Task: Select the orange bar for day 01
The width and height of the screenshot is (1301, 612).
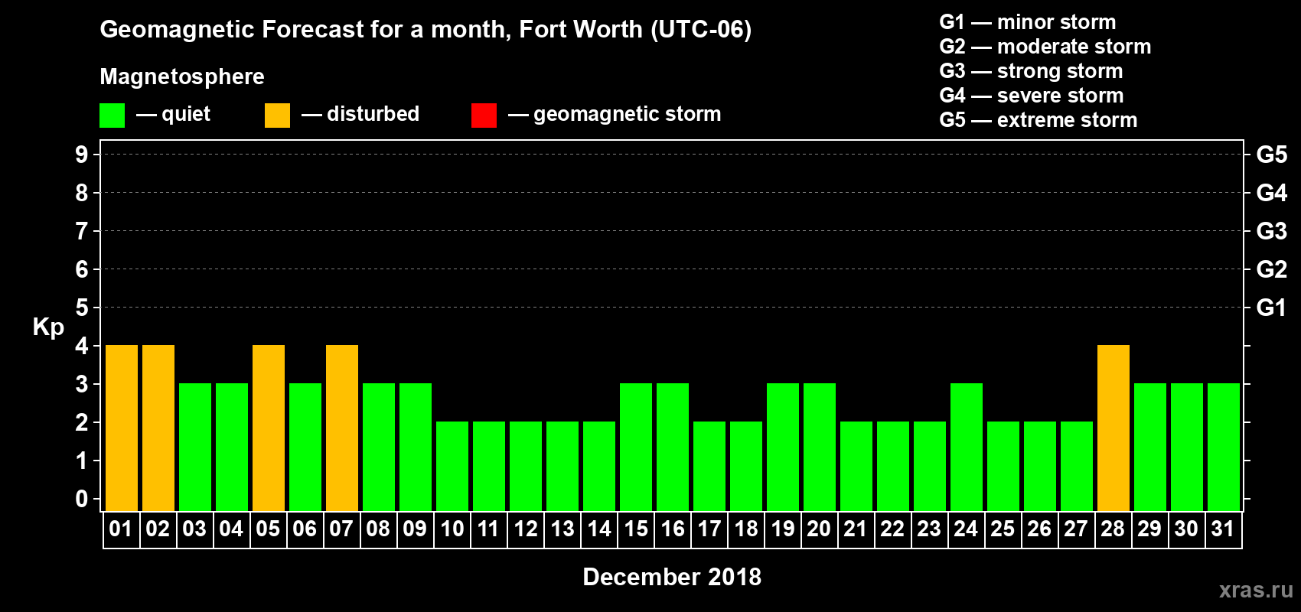Action: coord(122,428)
